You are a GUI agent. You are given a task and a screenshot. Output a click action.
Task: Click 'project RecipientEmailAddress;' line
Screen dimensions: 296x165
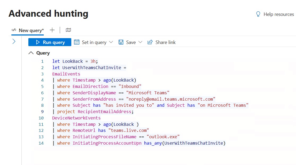coord(95,112)
